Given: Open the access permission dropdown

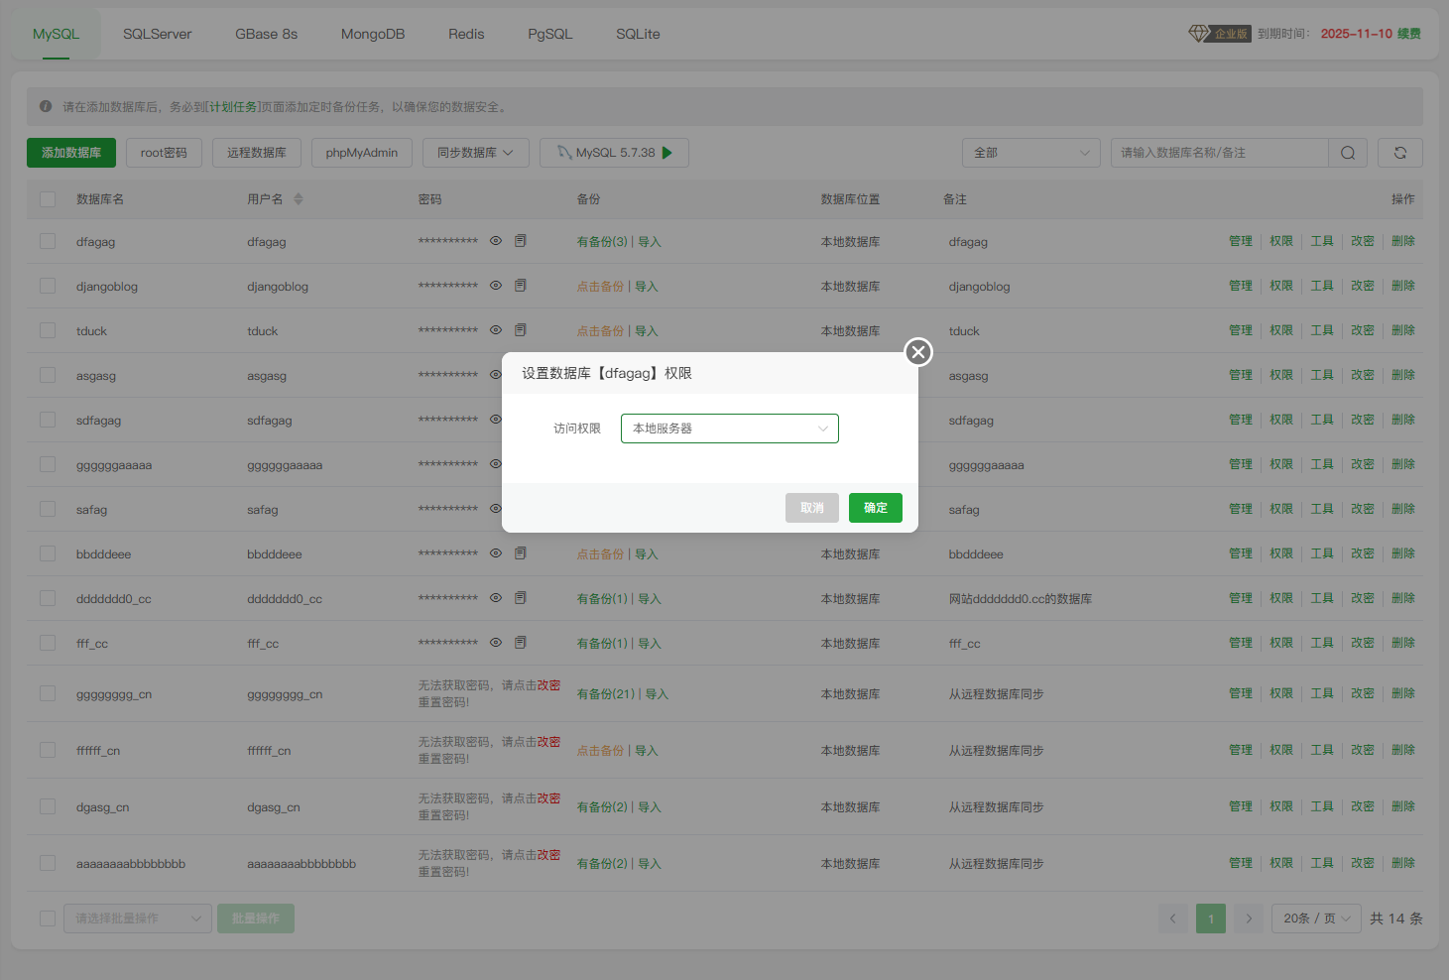Looking at the screenshot, I should 729,429.
